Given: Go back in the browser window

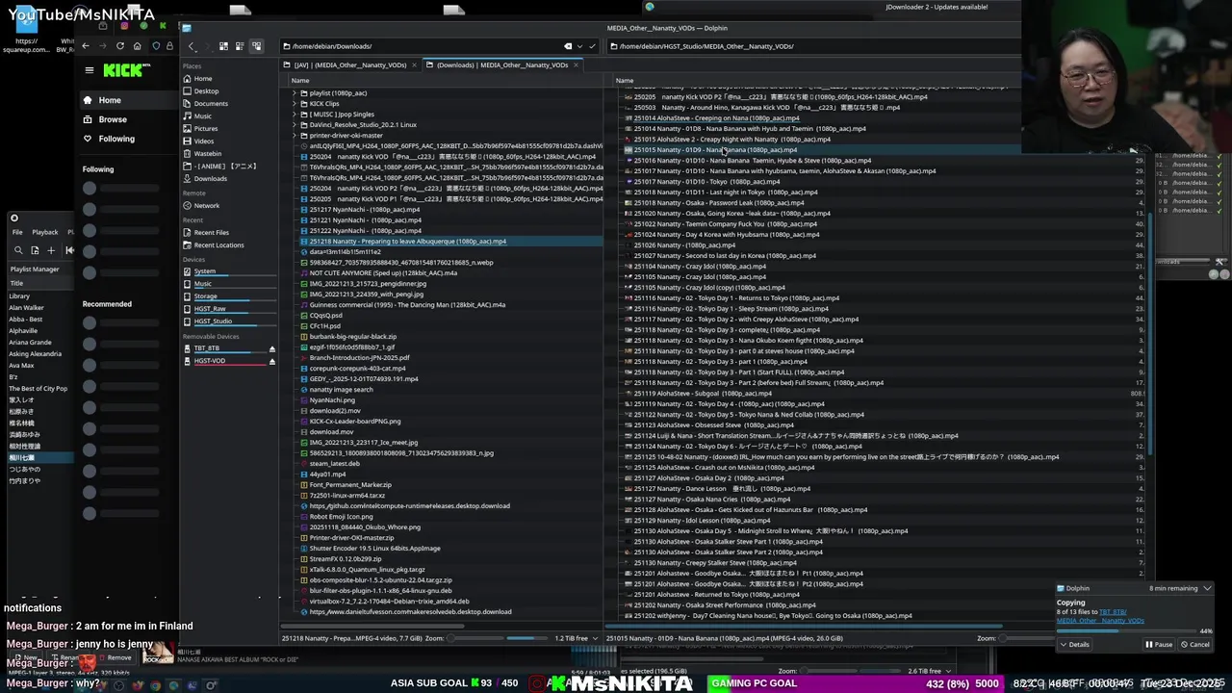Looking at the screenshot, I should click(x=85, y=46).
